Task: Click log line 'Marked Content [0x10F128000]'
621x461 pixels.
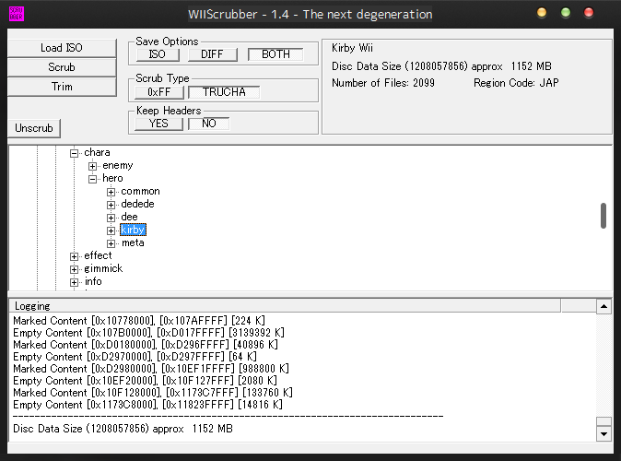Action: click(x=152, y=393)
